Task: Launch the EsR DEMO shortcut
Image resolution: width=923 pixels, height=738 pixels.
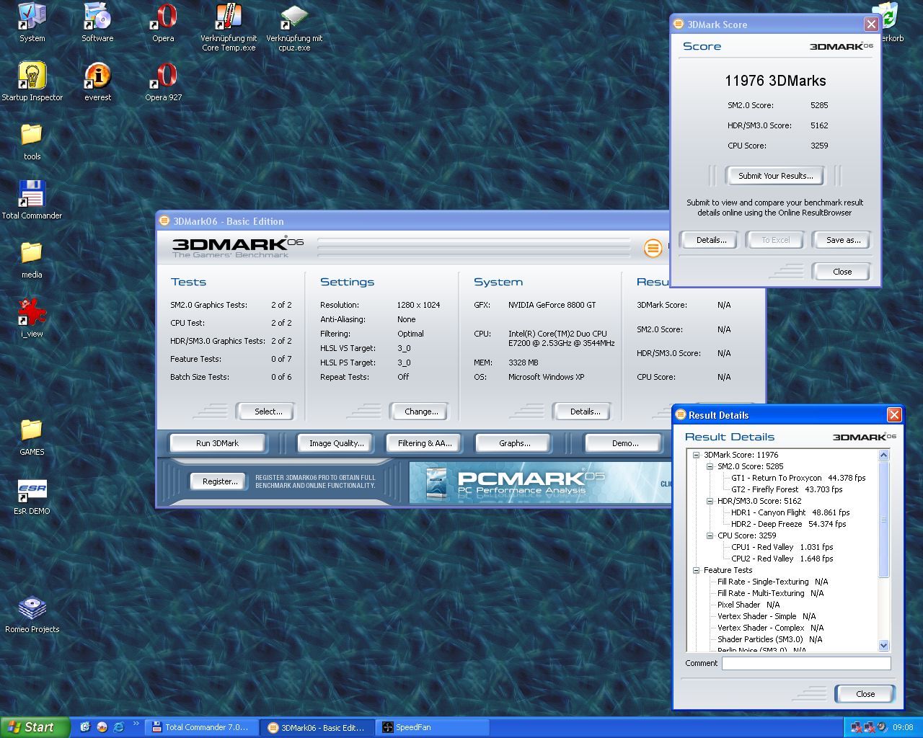Action: point(32,495)
